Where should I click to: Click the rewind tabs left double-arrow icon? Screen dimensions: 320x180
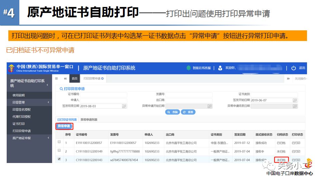pyautogui.click(x=65, y=79)
